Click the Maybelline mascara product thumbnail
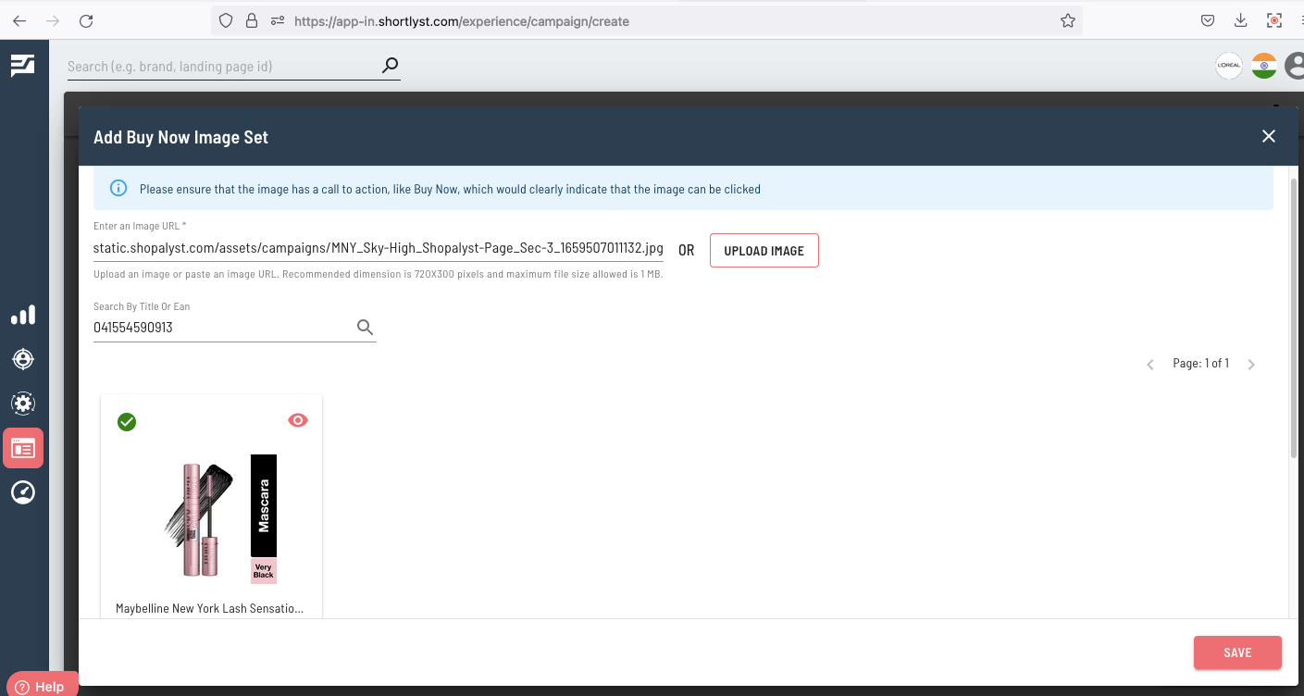Viewport: 1304px width, 696px height. pos(219,518)
